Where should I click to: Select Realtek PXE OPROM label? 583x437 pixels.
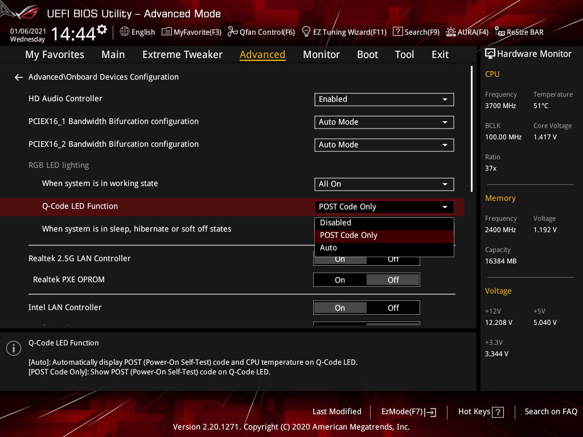coord(69,280)
